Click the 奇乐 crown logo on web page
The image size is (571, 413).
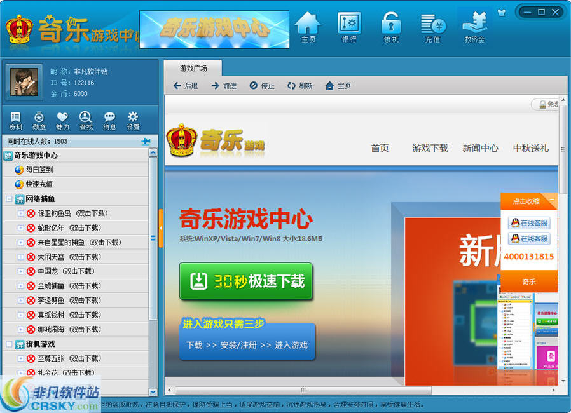point(215,140)
